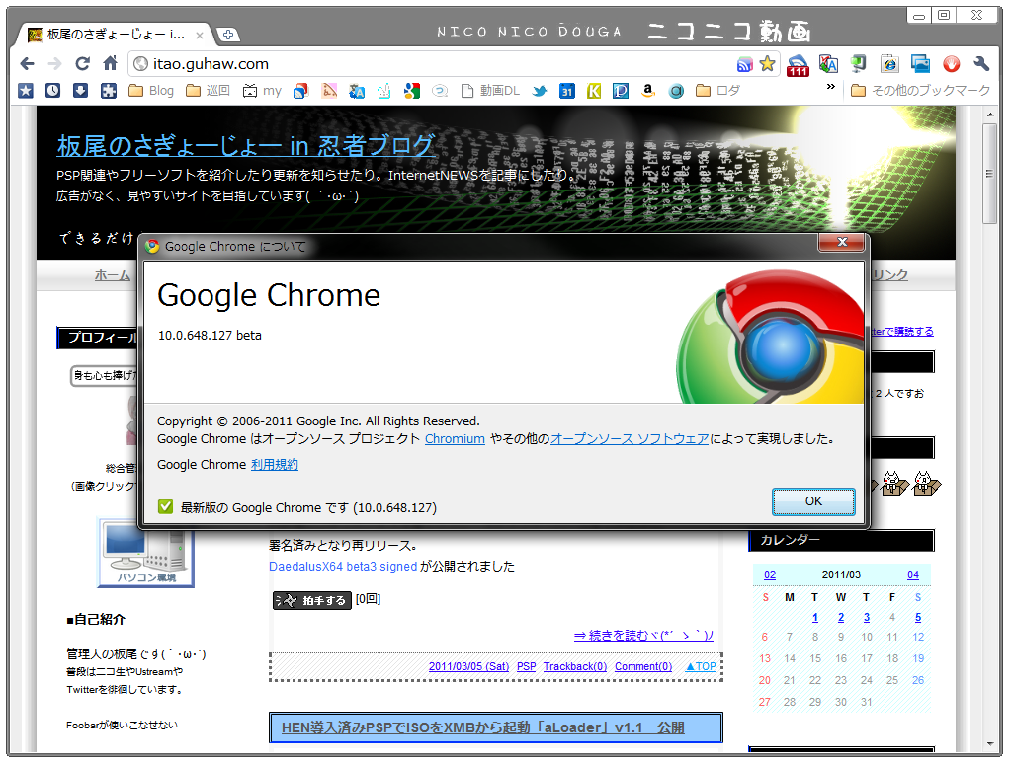
Task: Click the red round extension icon
Action: pos(951,64)
